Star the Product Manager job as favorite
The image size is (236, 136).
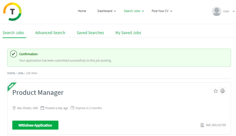pos(216,91)
